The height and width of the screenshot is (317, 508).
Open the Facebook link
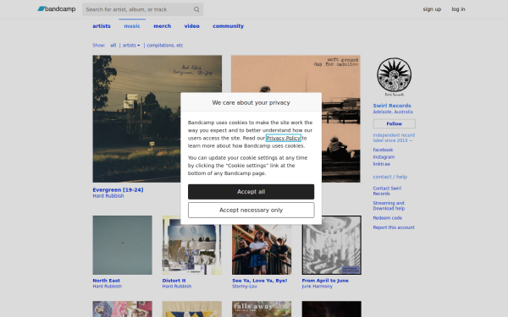click(383, 150)
